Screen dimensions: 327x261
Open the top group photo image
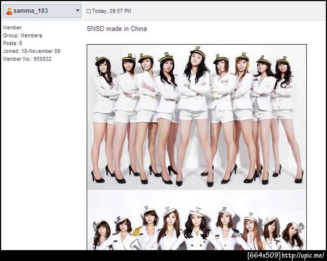(x=197, y=117)
